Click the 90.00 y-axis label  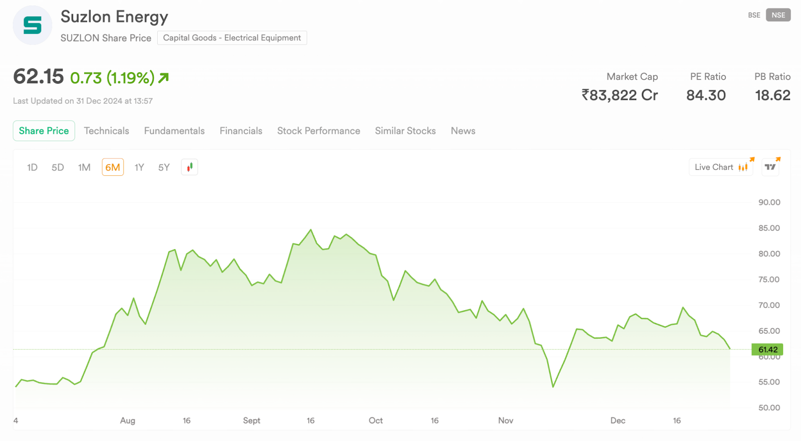pos(769,202)
